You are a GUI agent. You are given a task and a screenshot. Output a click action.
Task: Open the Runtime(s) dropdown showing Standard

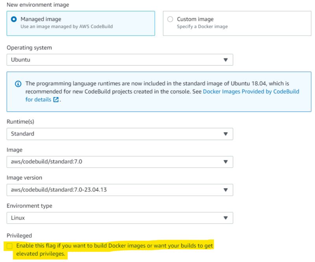click(120, 134)
